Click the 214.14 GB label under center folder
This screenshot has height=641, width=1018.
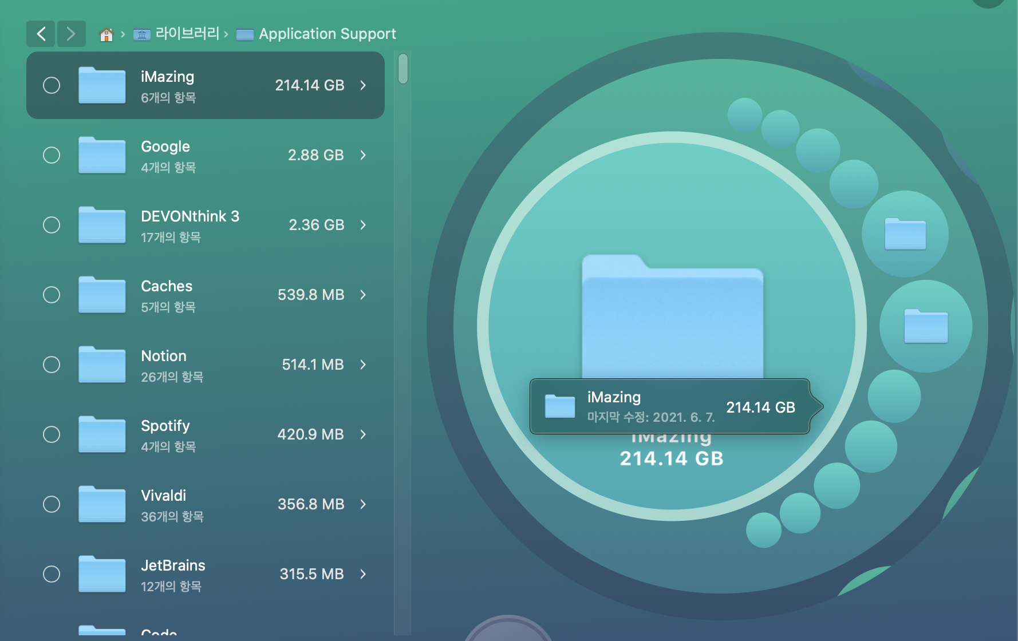coord(672,458)
